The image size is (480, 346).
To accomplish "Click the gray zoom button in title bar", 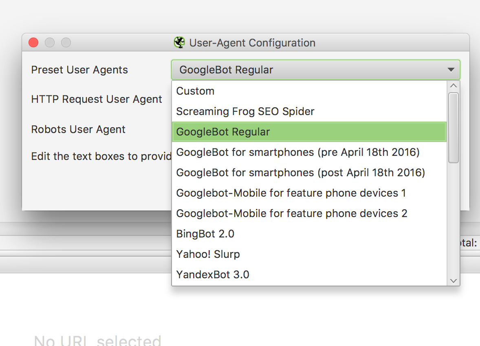I will click(66, 42).
